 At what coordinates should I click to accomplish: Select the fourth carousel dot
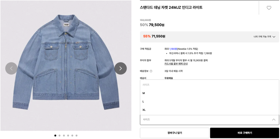coord(68,135)
